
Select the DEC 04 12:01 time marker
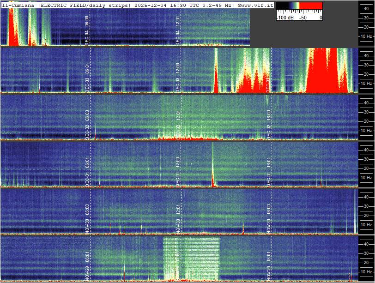pos(178,30)
